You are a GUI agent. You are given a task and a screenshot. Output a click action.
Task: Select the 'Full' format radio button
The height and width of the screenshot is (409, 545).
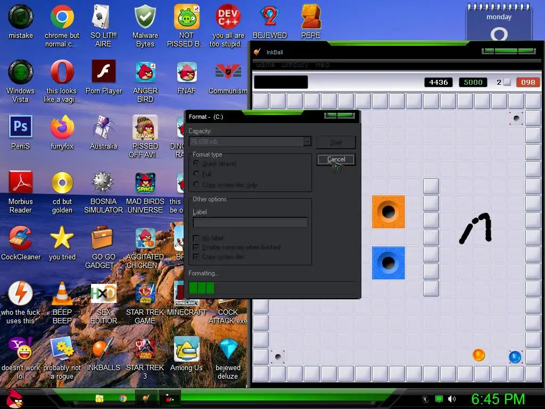[196, 174]
